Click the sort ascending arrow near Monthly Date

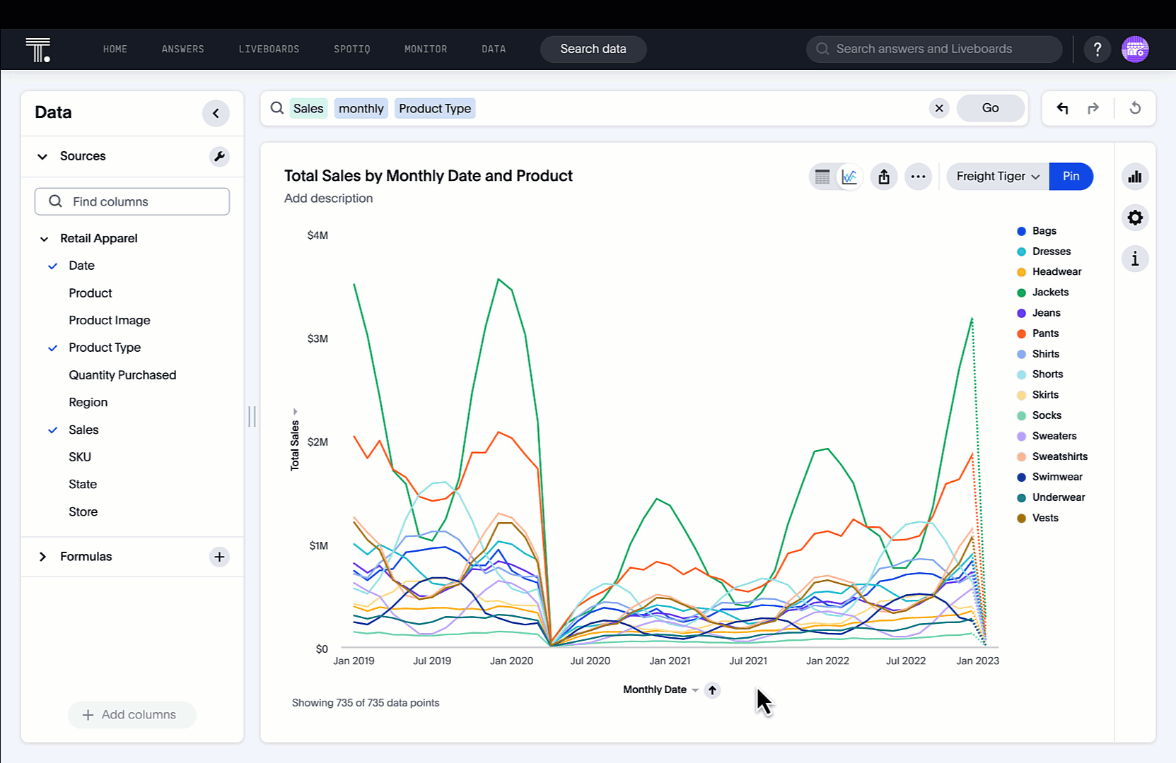(712, 690)
